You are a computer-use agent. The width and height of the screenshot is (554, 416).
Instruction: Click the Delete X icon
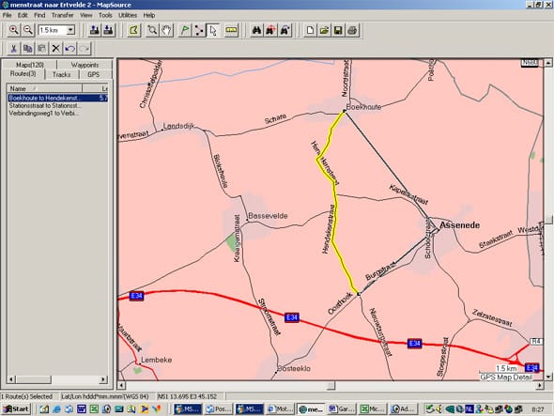tap(55, 49)
